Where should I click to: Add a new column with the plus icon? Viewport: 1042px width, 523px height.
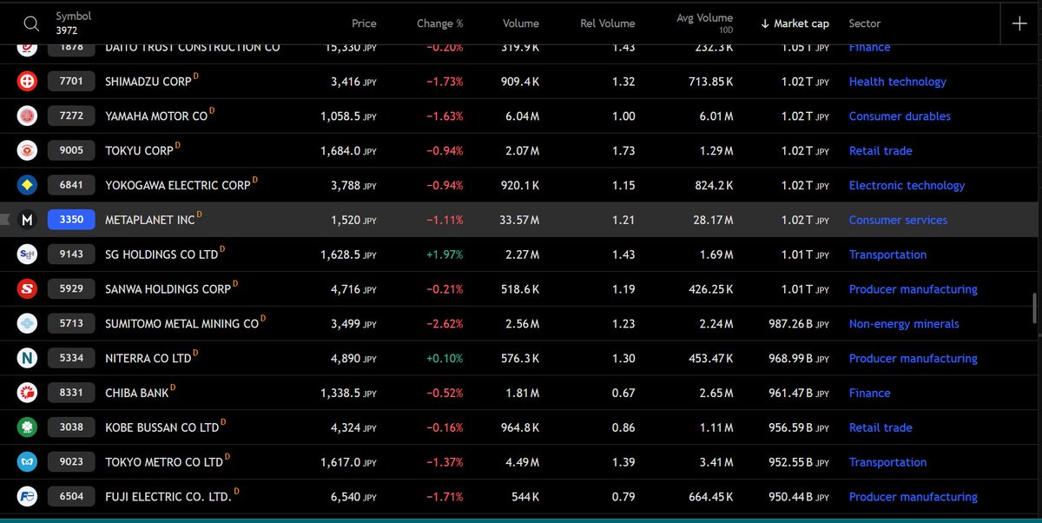coord(1020,23)
